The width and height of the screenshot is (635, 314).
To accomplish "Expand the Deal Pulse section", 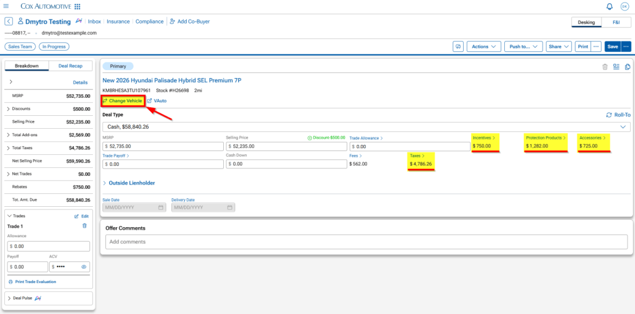I will [x=9, y=299].
